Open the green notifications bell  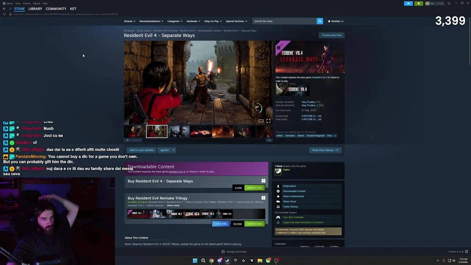pyautogui.click(x=418, y=3)
